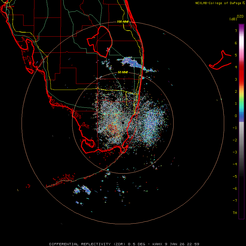Click the -5 value on the color scale

tap(235, 177)
